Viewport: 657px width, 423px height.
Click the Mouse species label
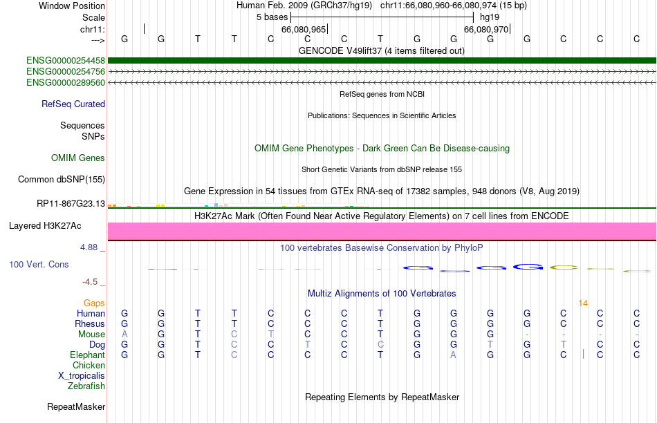(x=91, y=335)
